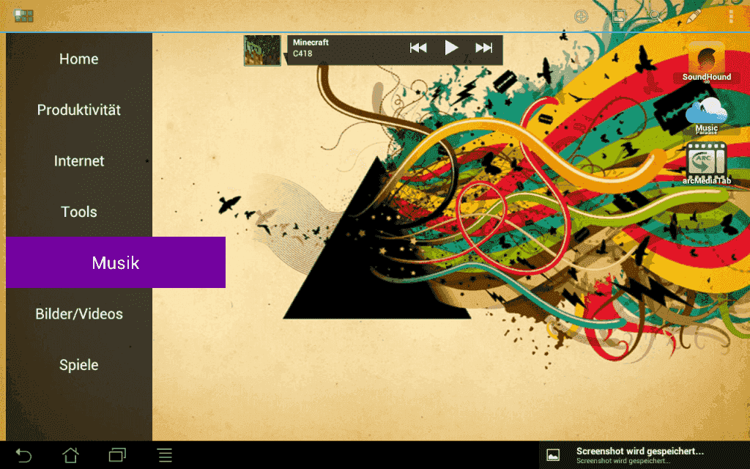
Task: Tap the 'Minecraft' track title text
Action: pyautogui.click(x=311, y=42)
